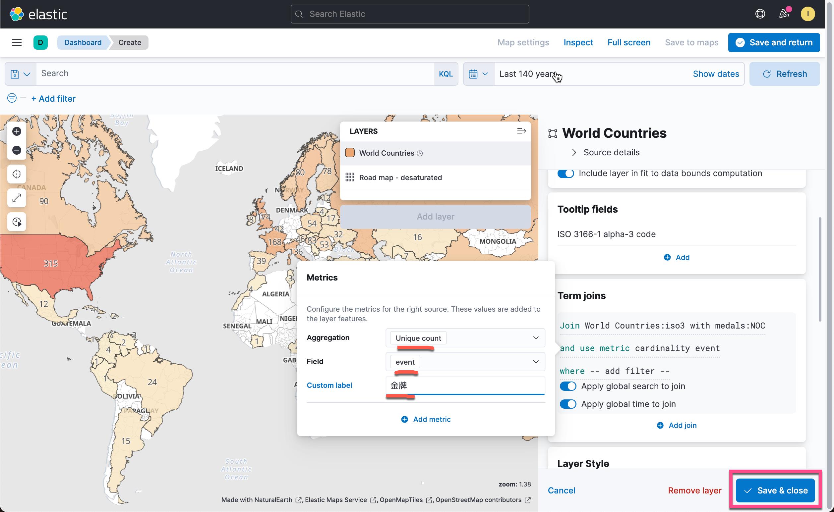Open the OpenMapTiles attribution link

pyautogui.click(x=405, y=500)
